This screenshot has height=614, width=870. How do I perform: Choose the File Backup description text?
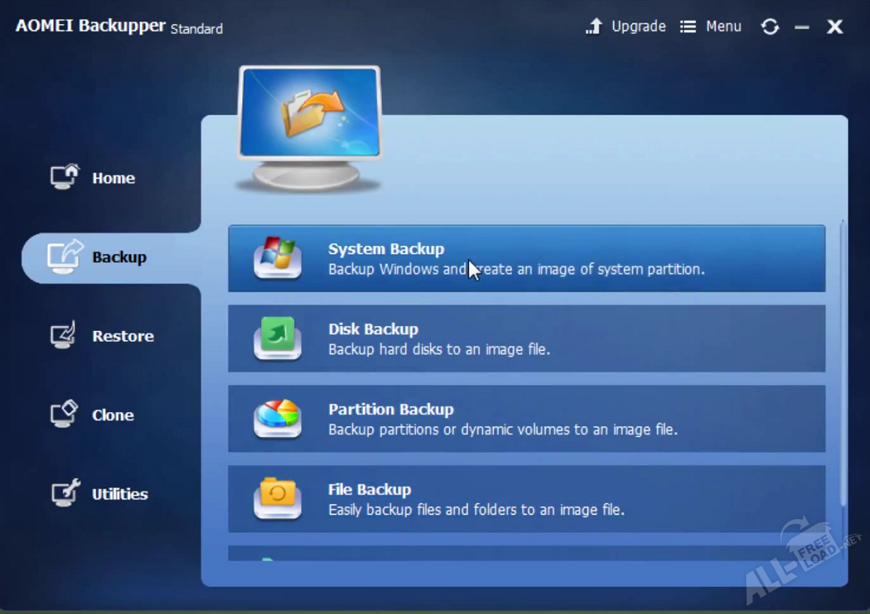pos(475,510)
